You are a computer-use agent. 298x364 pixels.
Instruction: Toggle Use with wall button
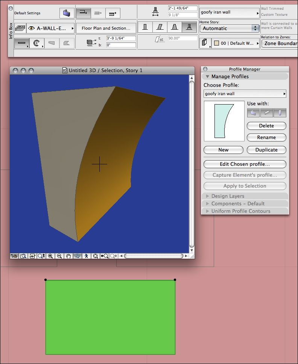253,112
